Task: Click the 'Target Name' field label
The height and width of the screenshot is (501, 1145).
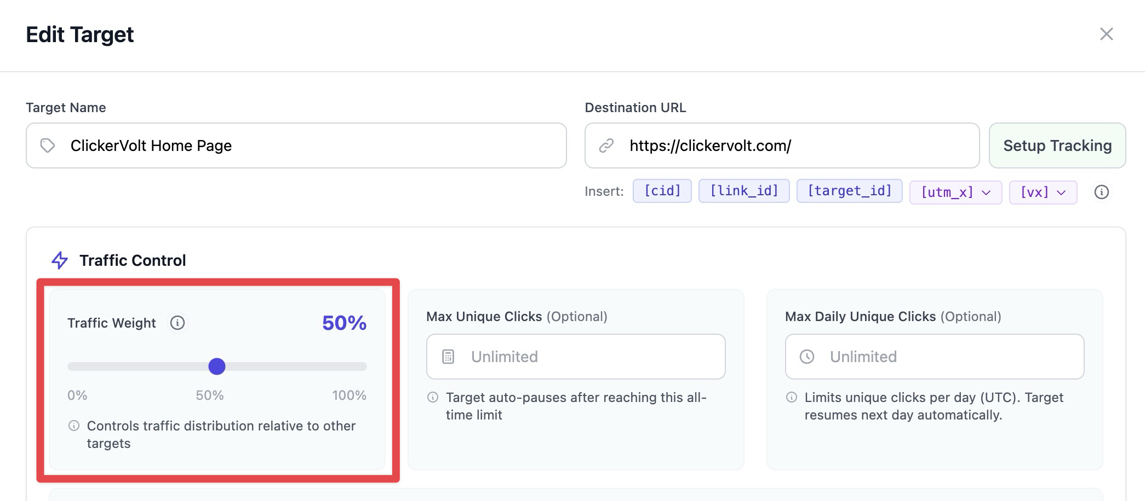Action: 66,108
